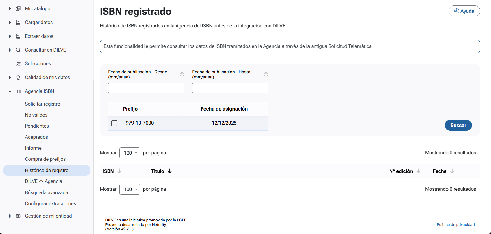The height and width of the screenshot is (234, 491).
Task: Click the Cargar datos upload icon
Action: pyautogui.click(x=18, y=22)
